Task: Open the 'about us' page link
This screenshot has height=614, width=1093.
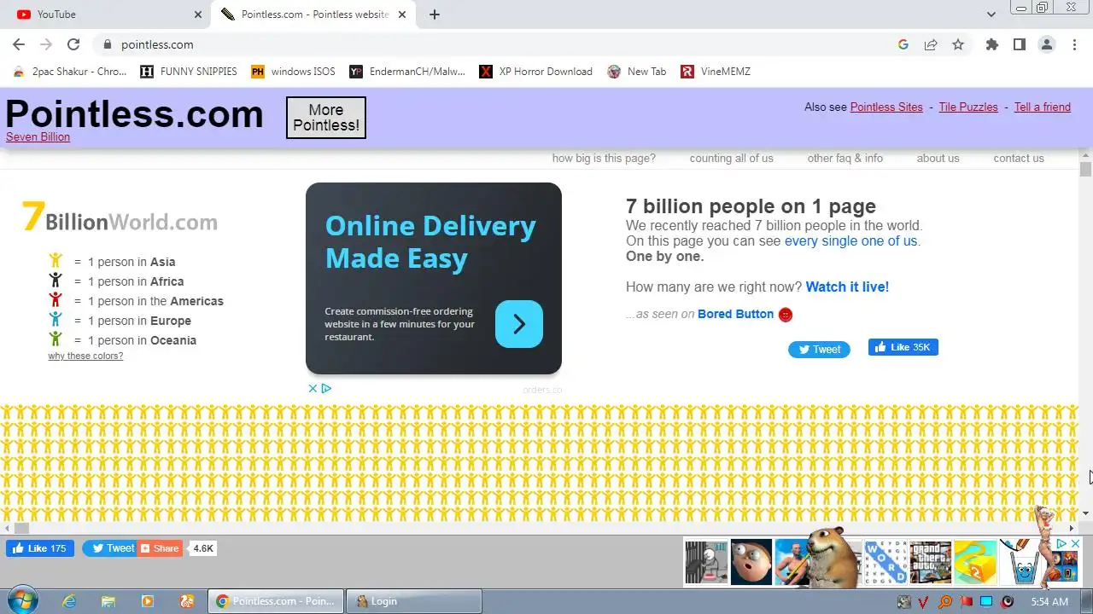Action: 938,158
